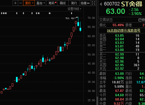Open the 复权 dropdown

tap(29, 3)
